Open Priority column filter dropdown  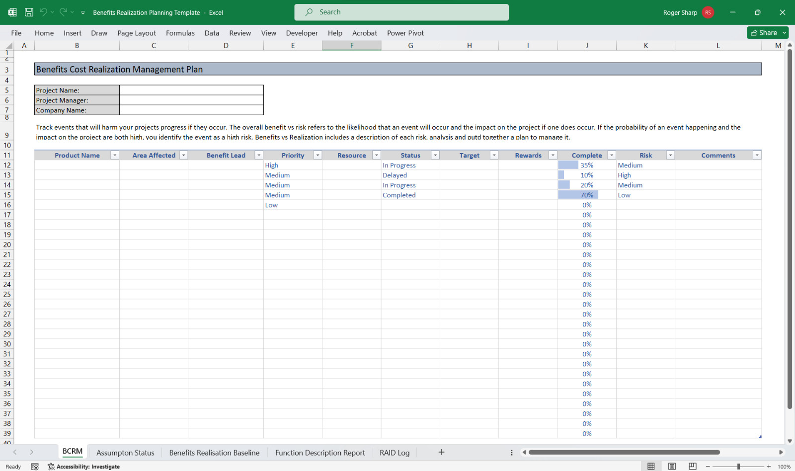(318, 155)
